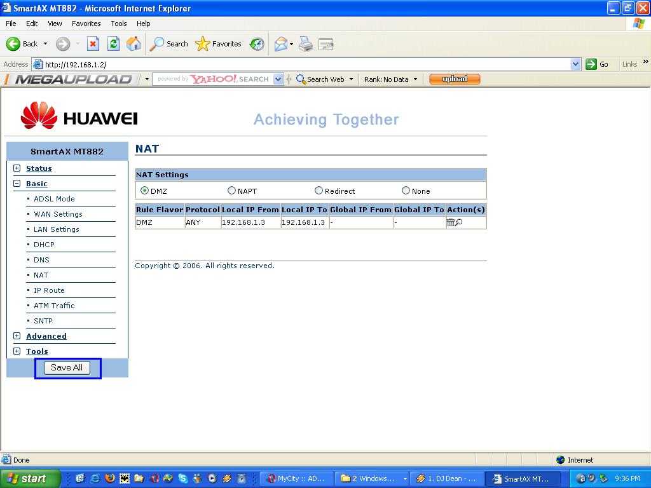
Task: Click the Megaupload toolbar logo
Action: (x=74, y=79)
